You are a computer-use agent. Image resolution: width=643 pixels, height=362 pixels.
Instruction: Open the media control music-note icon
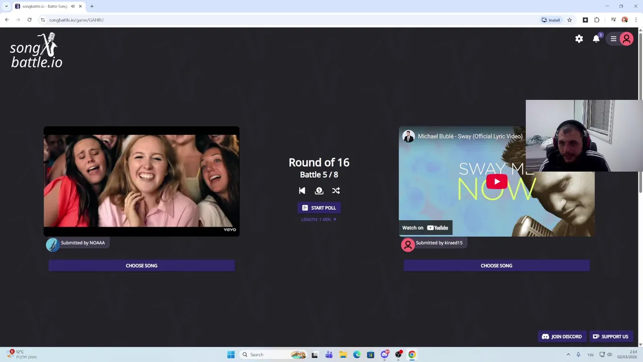[613, 20]
